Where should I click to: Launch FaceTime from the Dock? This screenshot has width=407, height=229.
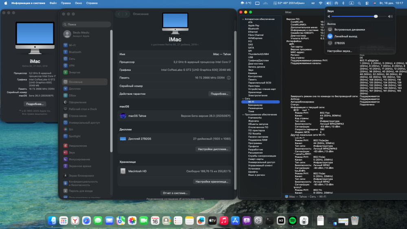click(x=144, y=221)
